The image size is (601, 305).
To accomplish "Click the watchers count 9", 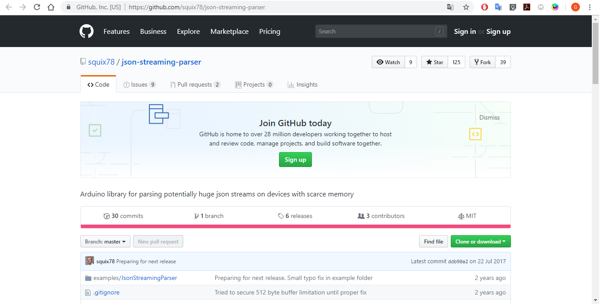I will point(411,62).
